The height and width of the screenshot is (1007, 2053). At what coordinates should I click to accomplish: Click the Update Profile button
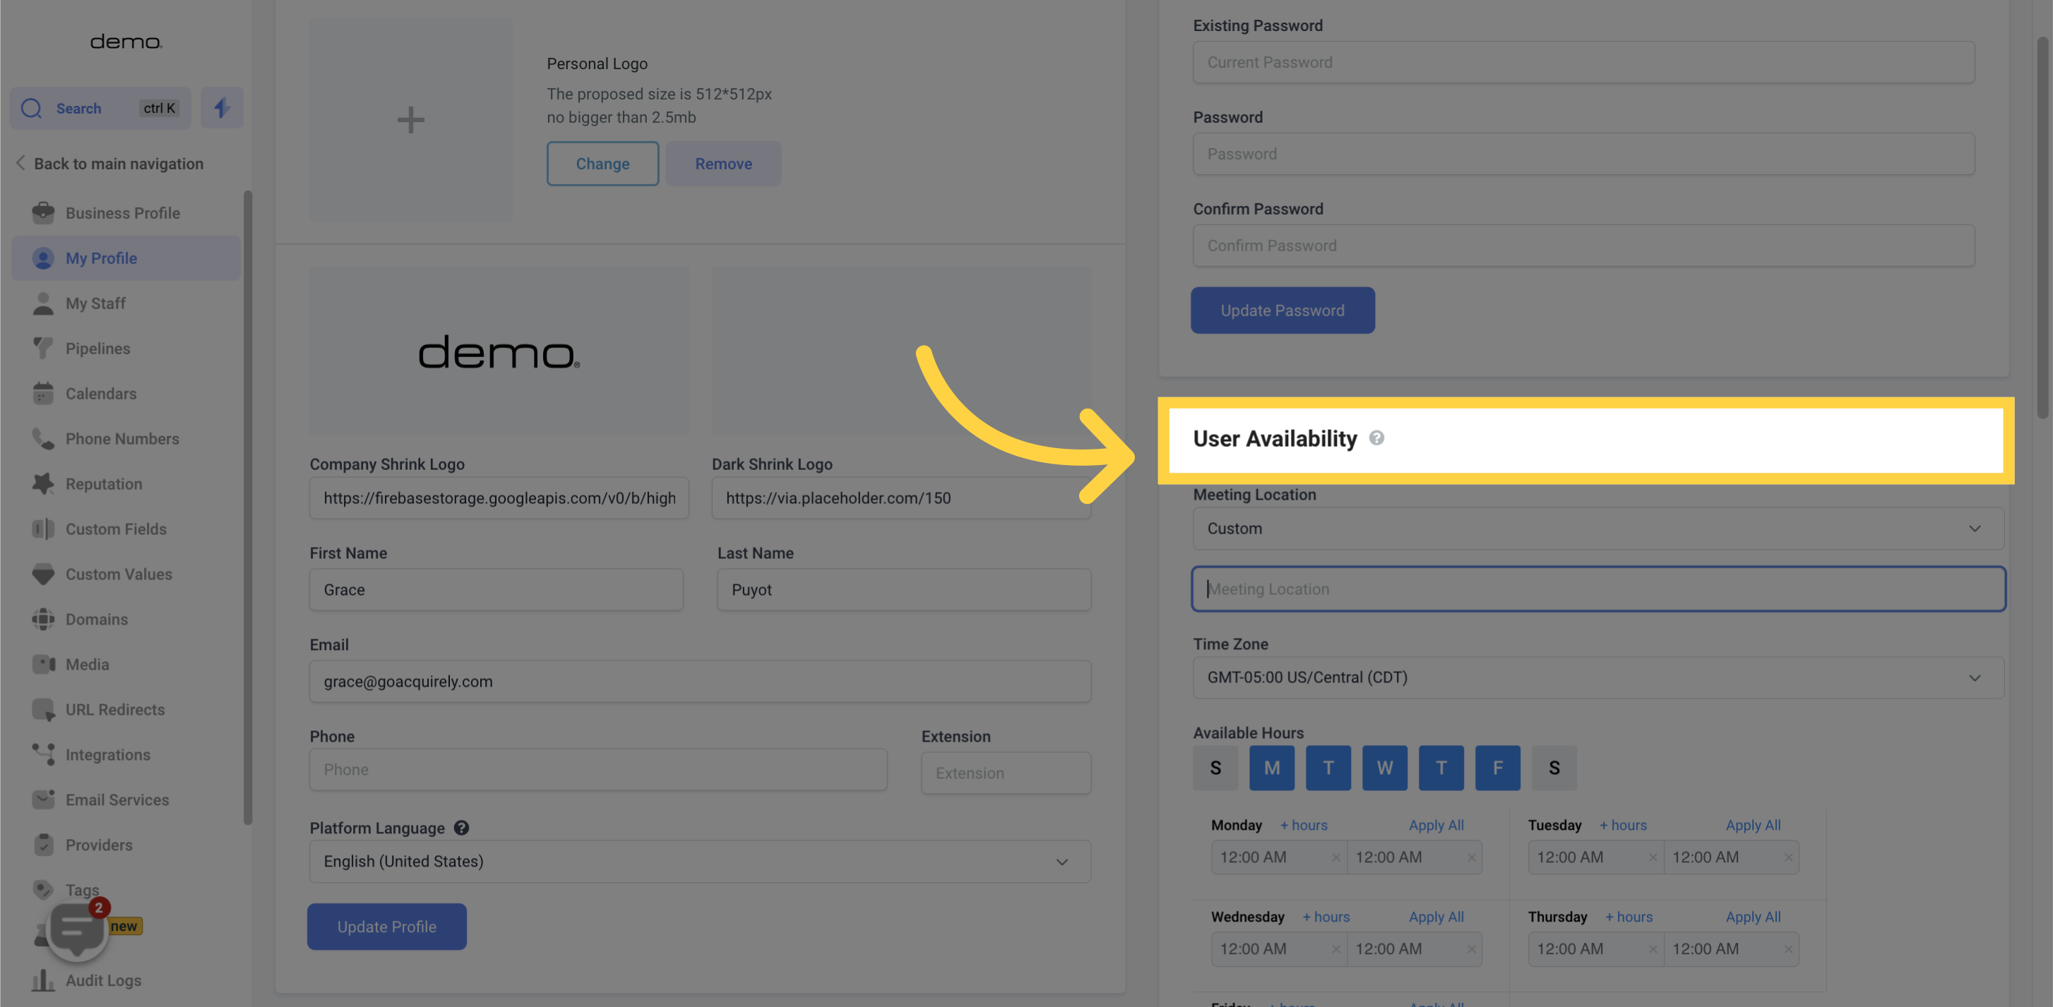pos(386,926)
